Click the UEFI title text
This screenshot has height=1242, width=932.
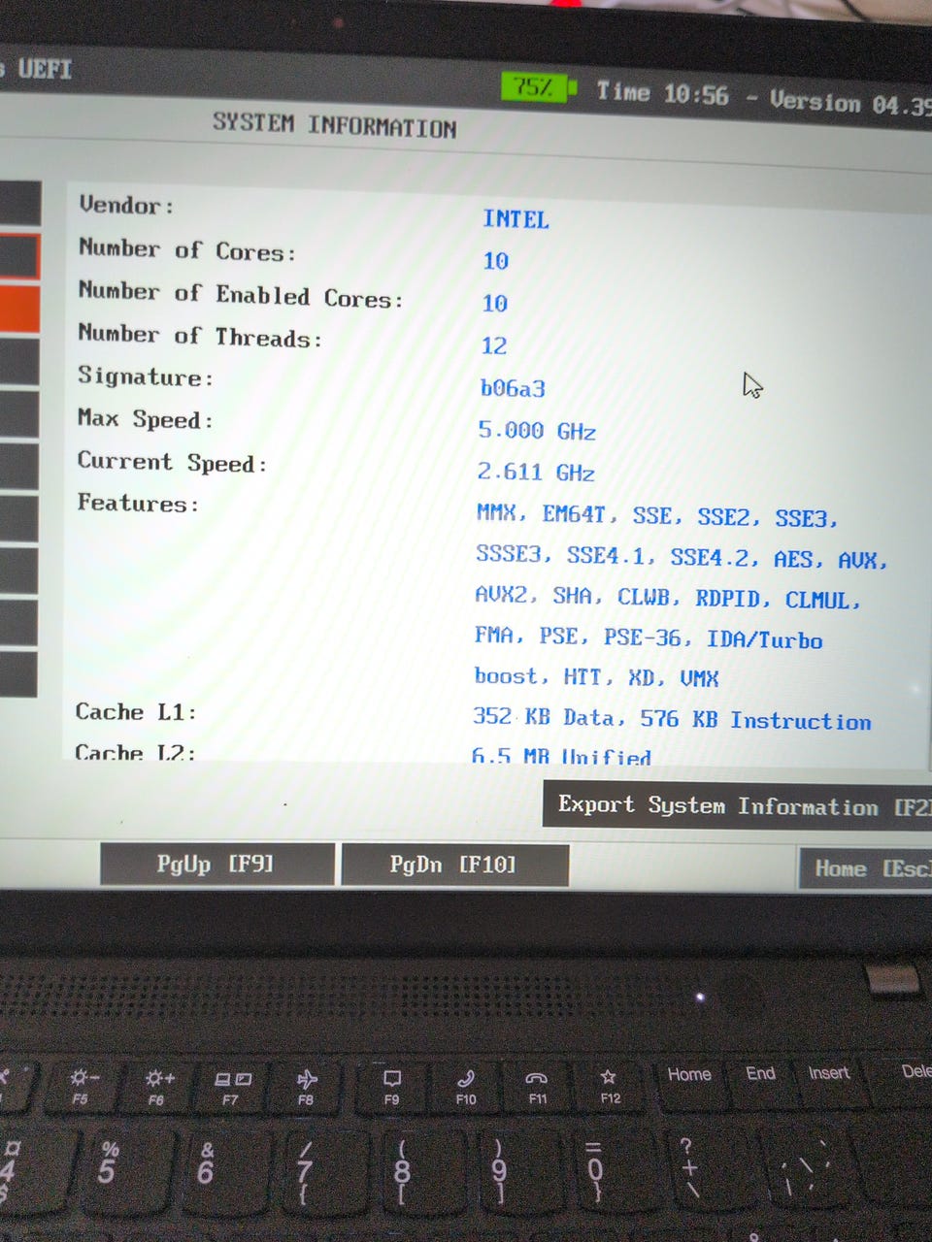pyautogui.click(x=44, y=70)
